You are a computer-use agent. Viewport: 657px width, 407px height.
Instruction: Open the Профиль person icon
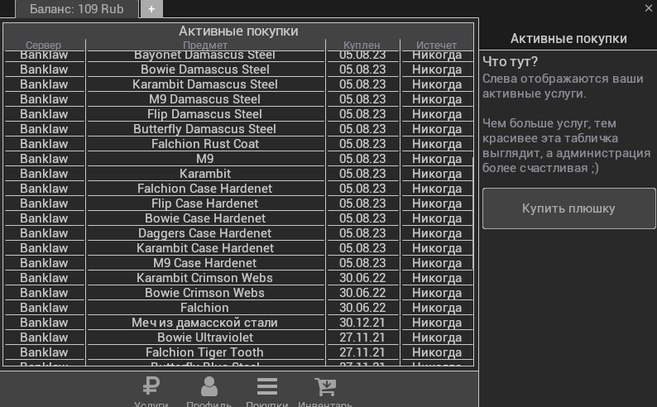tap(209, 386)
